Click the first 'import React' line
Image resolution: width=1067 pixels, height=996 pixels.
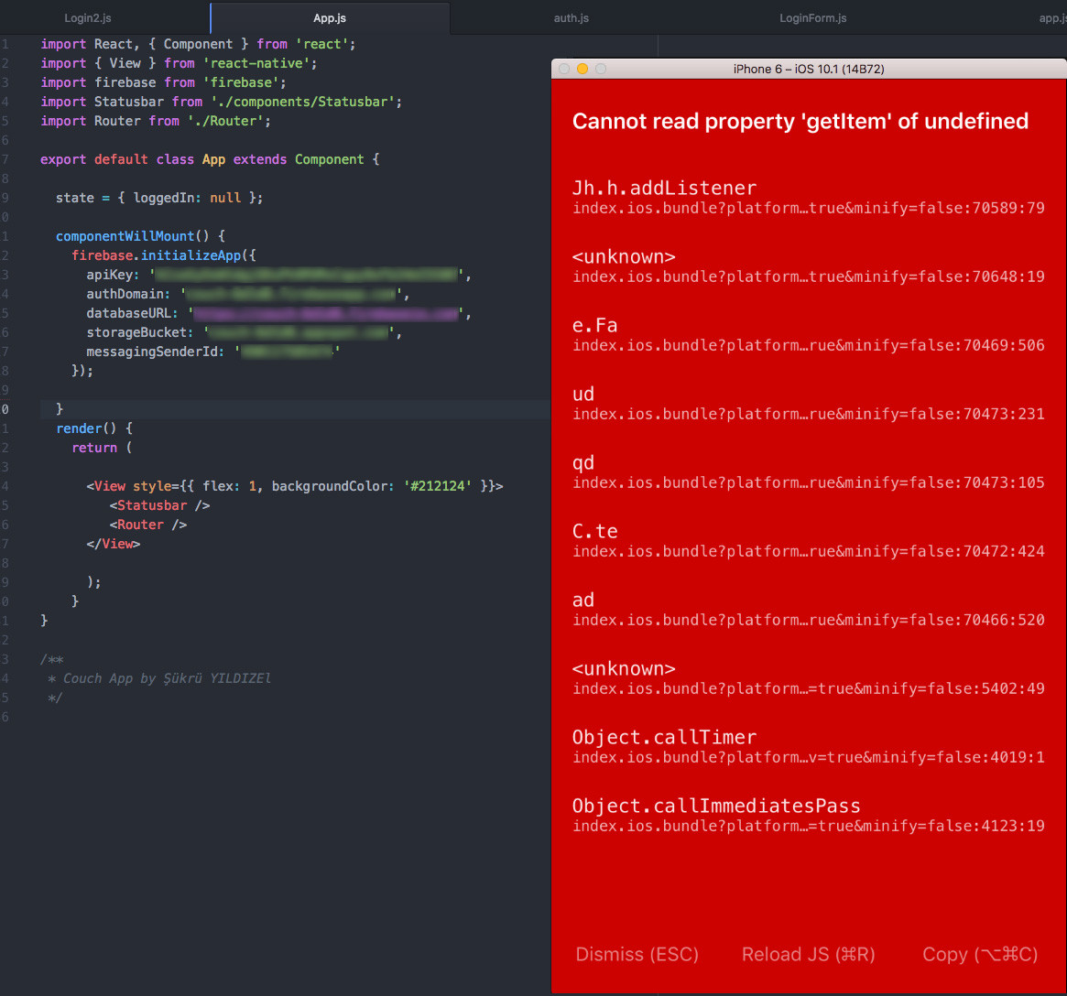pyautogui.click(x=198, y=44)
